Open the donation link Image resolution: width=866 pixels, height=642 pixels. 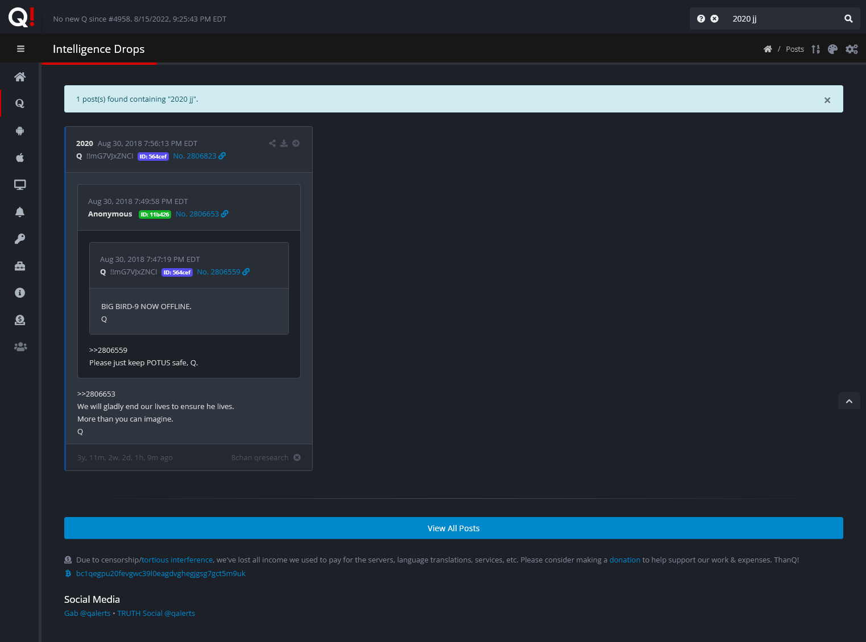click(625, 560)
